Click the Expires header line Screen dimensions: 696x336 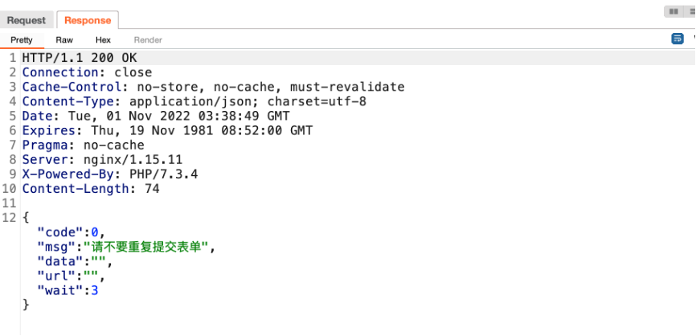pyautogui.click(x=167, y=130)
